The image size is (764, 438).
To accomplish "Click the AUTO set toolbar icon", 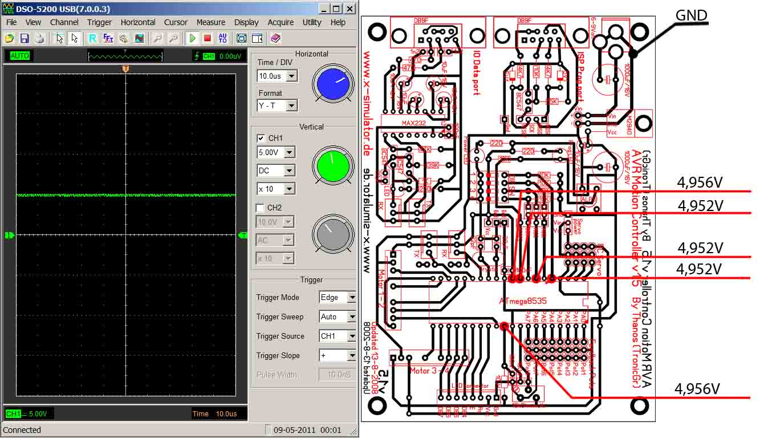I will tap(222, 38).
